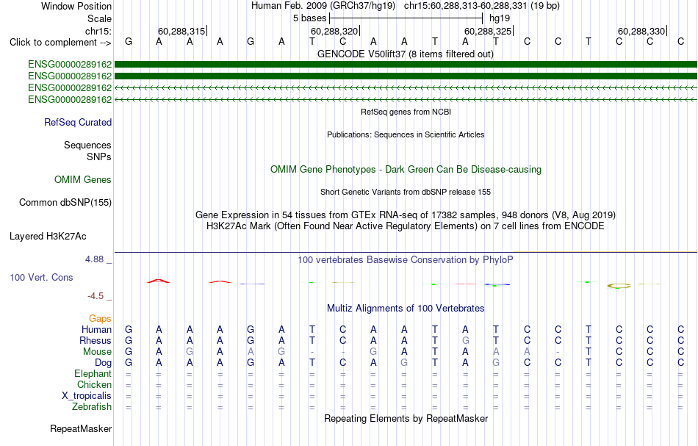This screenshot has height=446, width=698.
Task: Click 'Repeating Elements by RepeatMasker' title
Action: 406,419
